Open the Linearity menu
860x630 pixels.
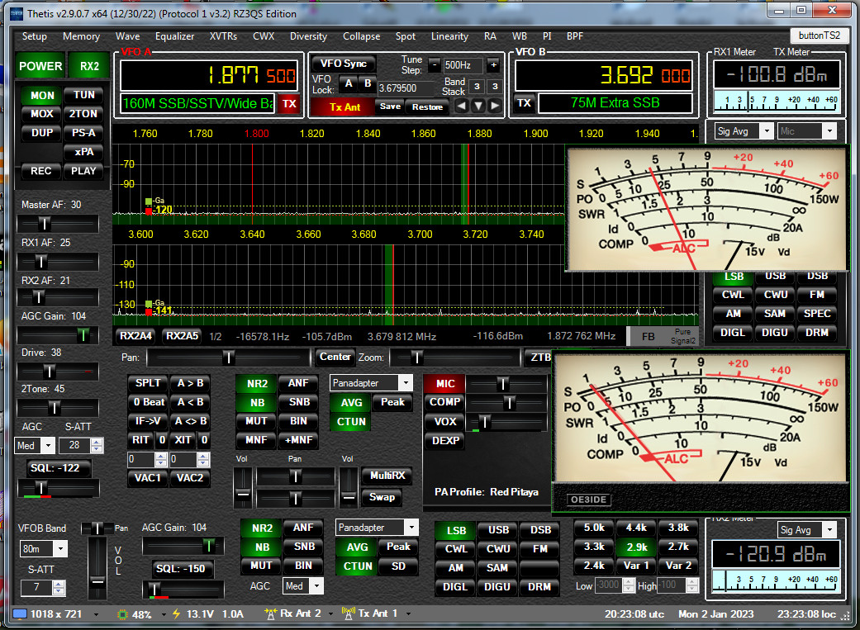[449, 36]
